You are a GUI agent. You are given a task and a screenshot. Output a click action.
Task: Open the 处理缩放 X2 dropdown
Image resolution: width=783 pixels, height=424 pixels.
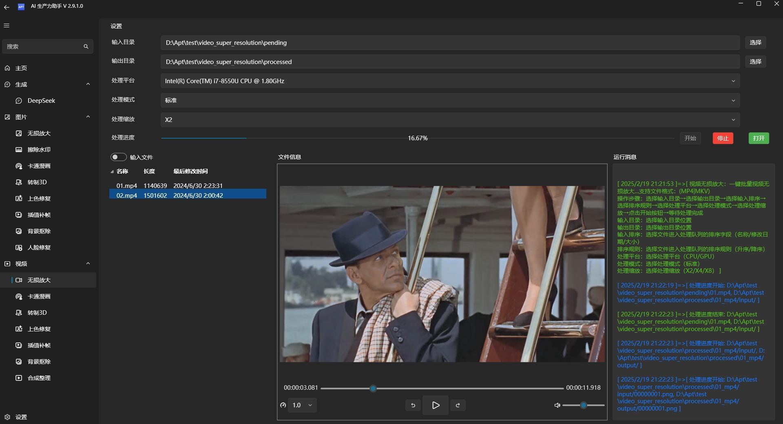point(450,119)
